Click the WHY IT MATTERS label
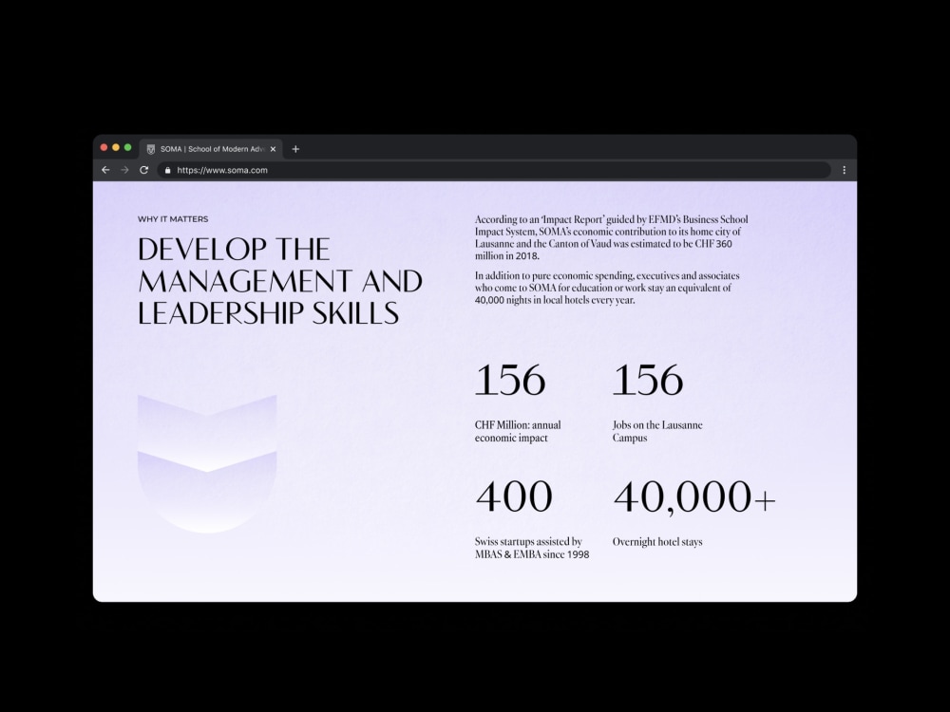The height and width of the screenshot is (712, 950). (x=173, y=219)
